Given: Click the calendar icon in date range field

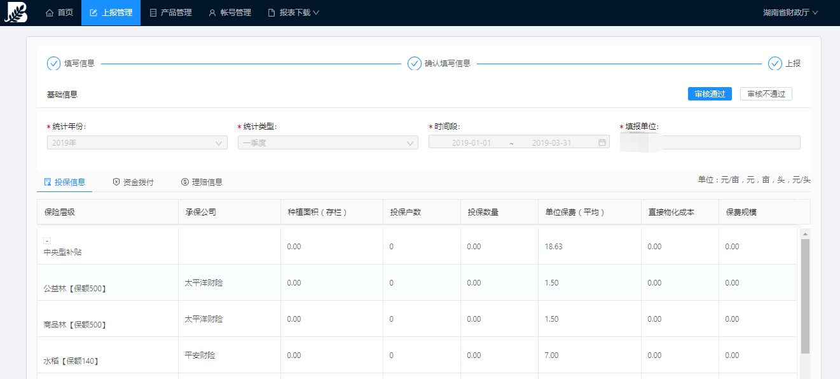Looking at the screenshot, I should pos(602,142).
